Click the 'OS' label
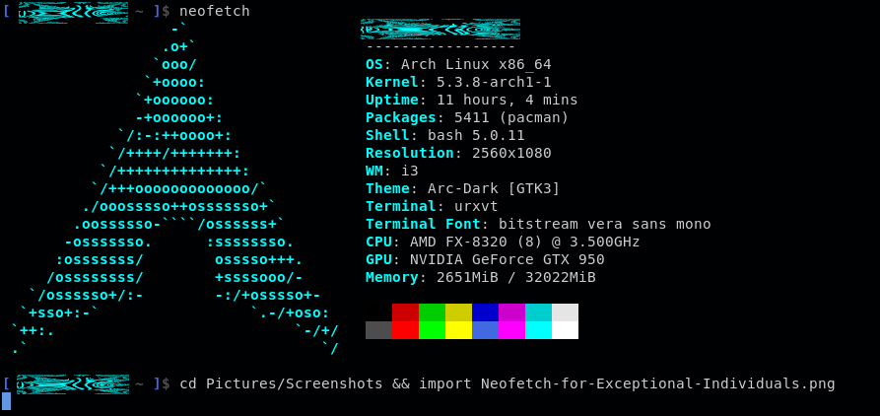Screen dimensions: 880x416 pos(374,64)
